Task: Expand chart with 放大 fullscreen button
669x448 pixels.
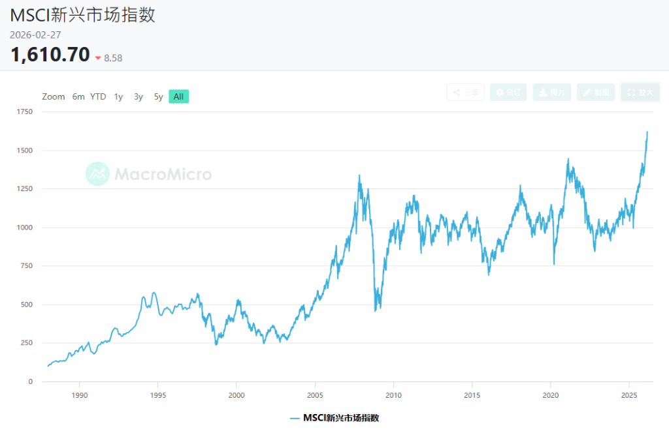Action: 640,93
